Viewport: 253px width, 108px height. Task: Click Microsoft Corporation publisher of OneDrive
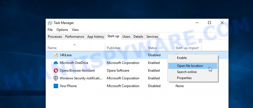(123, 63)
